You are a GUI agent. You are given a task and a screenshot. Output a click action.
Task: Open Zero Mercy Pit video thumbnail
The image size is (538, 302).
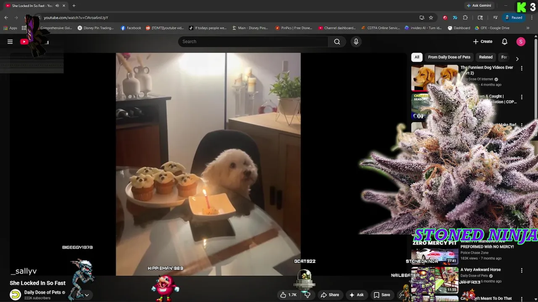434,252
